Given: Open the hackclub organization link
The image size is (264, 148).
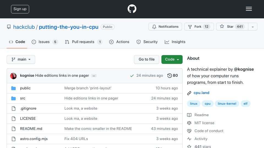Looking at the screenshot, I should (24, 27).
